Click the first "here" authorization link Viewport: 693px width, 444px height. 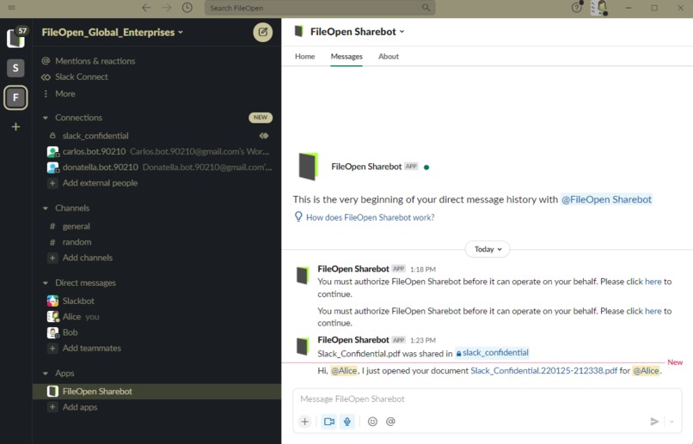click(x=653, y=282)
